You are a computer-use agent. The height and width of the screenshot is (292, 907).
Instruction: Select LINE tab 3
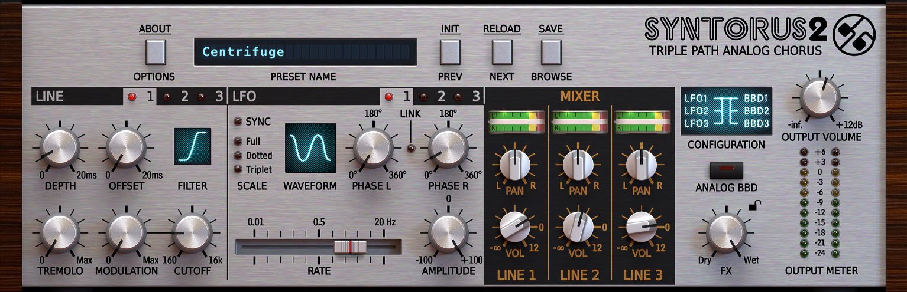coord(212,96)
